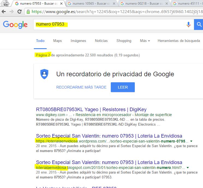
Task: Switch to the 'numero 00218' tab
Action: point(144,4)
